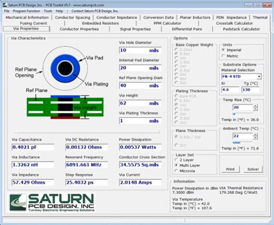Click the Via Height input field
This screenshot has height=225, width=274.
tap(140, 103)
